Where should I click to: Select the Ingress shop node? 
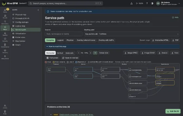(56, 69)
